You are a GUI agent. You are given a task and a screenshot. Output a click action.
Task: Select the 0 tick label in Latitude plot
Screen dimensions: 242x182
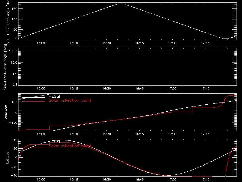coord(16,158)
